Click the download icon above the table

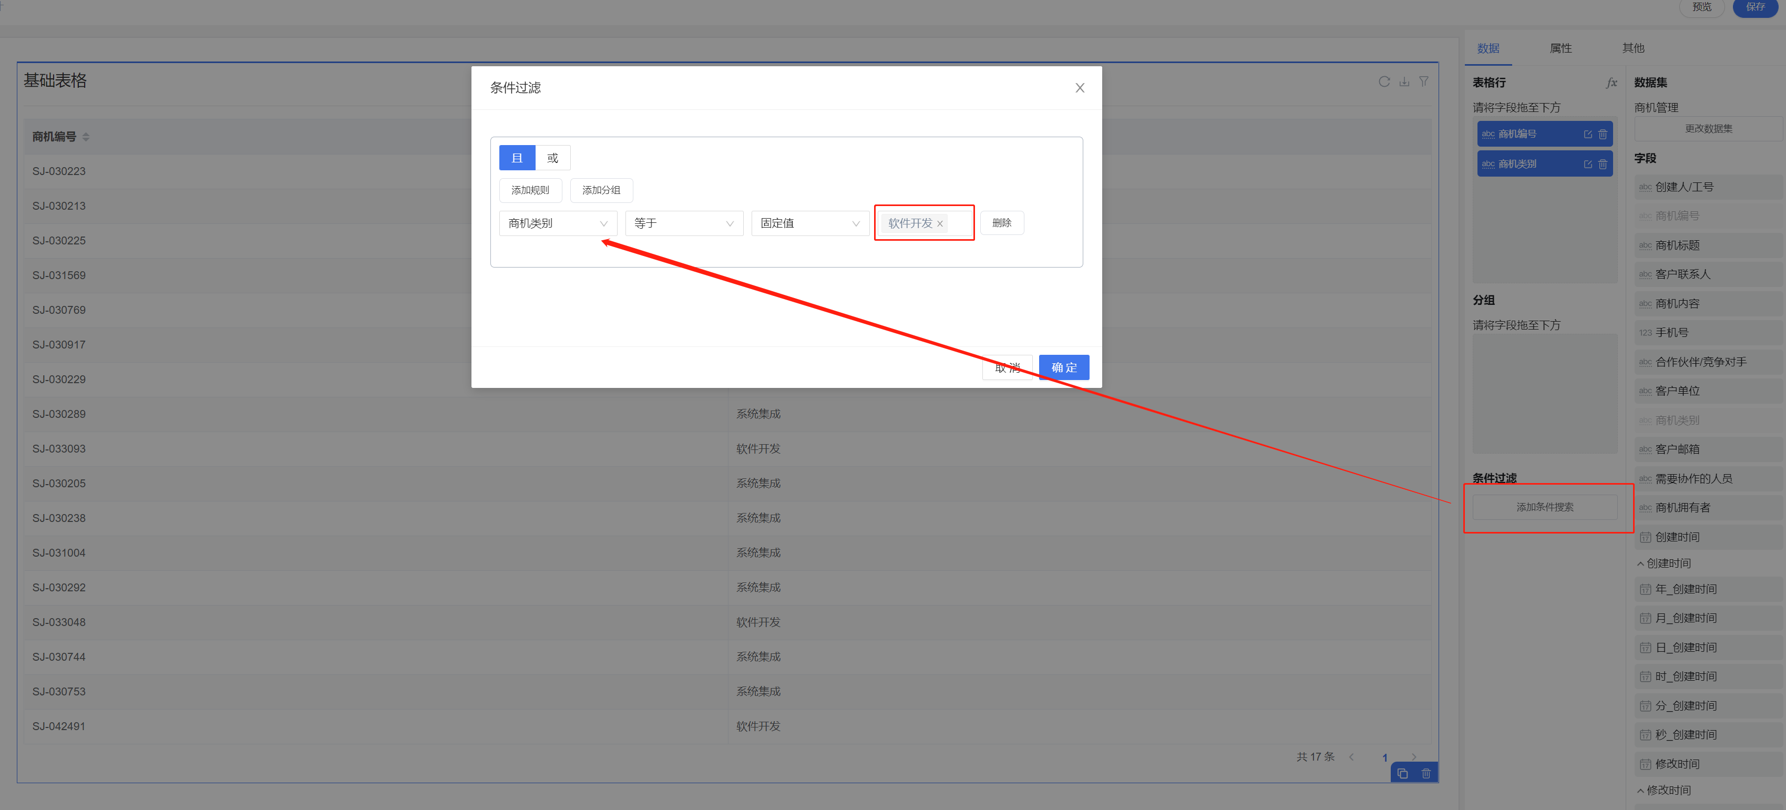pyautogui.click(x=1404, y=82)
